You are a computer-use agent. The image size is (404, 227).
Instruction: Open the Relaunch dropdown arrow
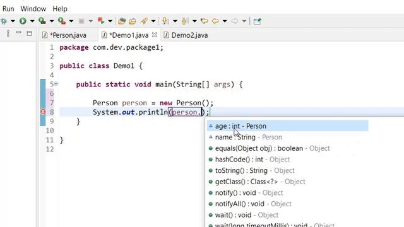(x=110, y=21)
